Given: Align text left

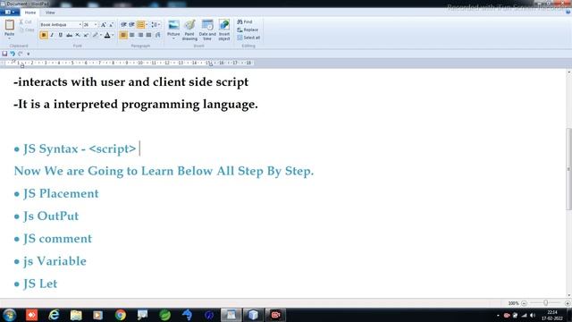Looking at the screenshot, I should pos(123,35).
